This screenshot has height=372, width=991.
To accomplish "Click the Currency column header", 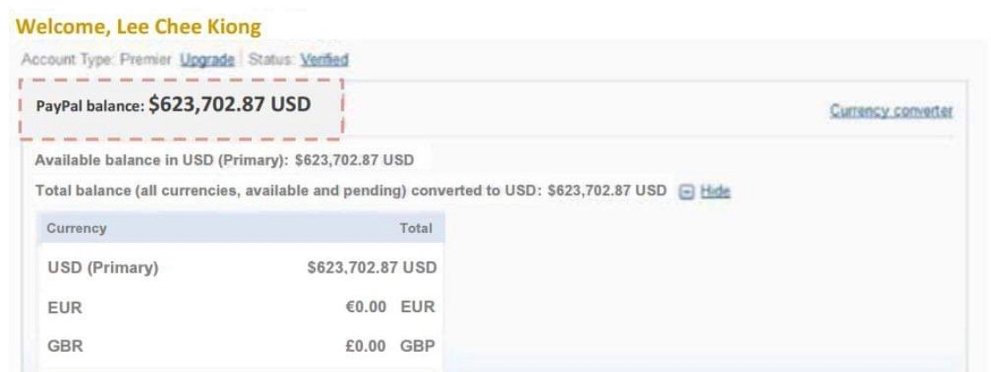I will pyautogui.click(x=77, y=229).
